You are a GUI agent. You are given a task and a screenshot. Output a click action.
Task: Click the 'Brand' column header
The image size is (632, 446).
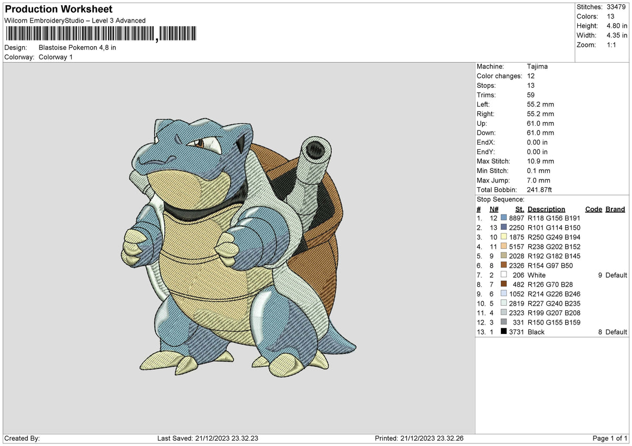[615, 209]
